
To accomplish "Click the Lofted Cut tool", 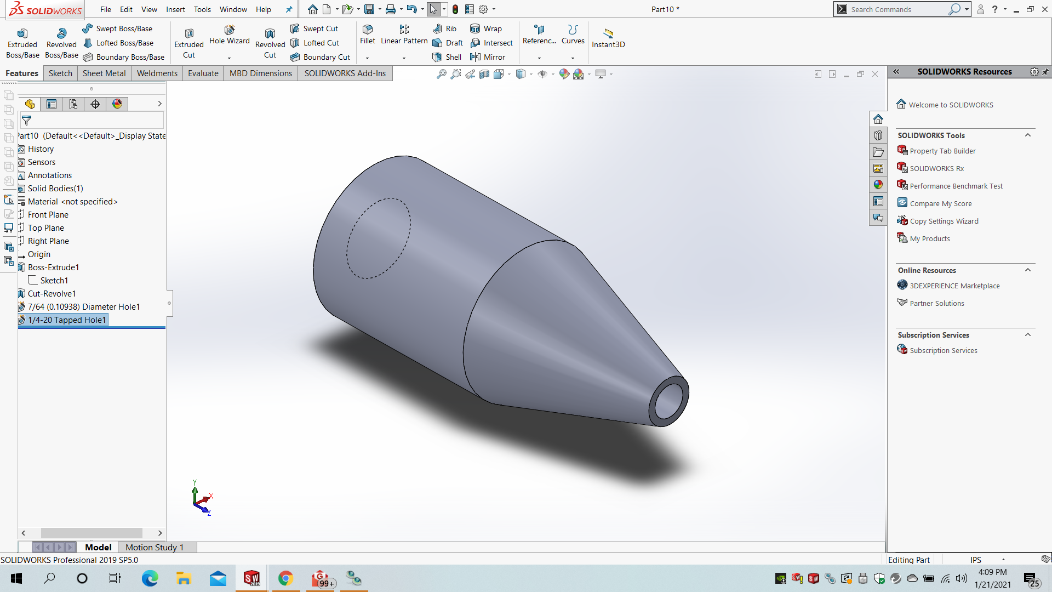I will pyautogui.click(x=315, y=43).
